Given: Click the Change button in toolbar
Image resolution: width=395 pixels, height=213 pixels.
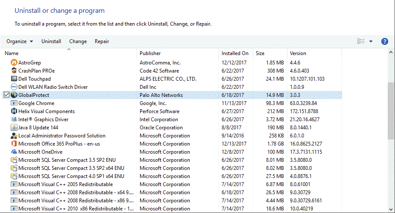Looking at the screenshot, I should tap(78, 41).
